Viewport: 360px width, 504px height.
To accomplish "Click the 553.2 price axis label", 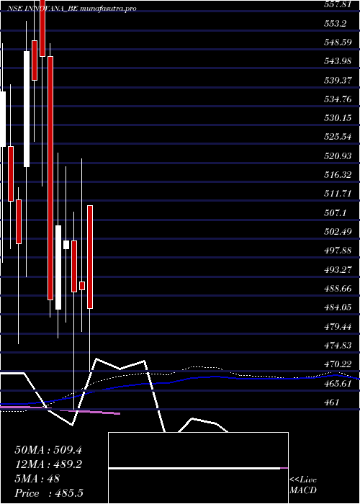I will (x=335, y=23).
